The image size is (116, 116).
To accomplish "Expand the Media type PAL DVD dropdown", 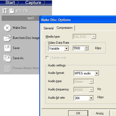I will pos(94,37).
